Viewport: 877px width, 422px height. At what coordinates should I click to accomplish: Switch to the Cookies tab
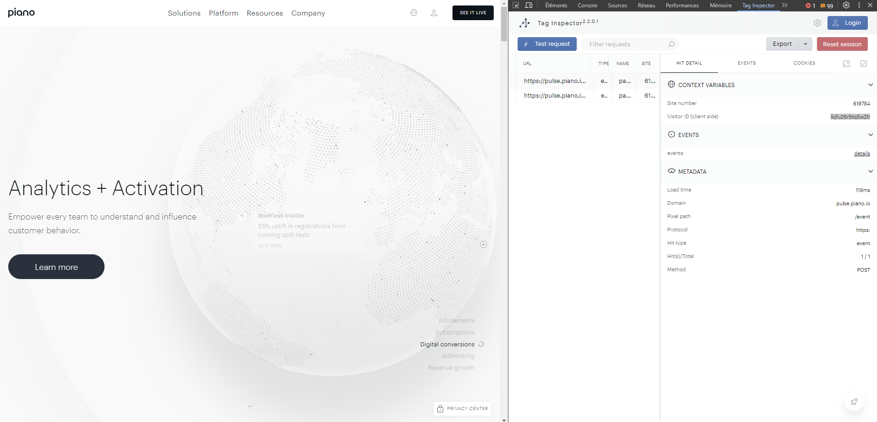(804, 63)
